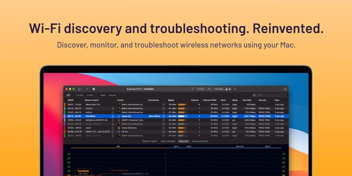Image resolution: width=352 pixels, height=176 pixels.
Task: Click the green color marker of voltron
Action: pos(65,112)
